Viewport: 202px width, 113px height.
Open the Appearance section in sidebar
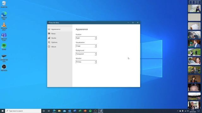pos(60,29)
